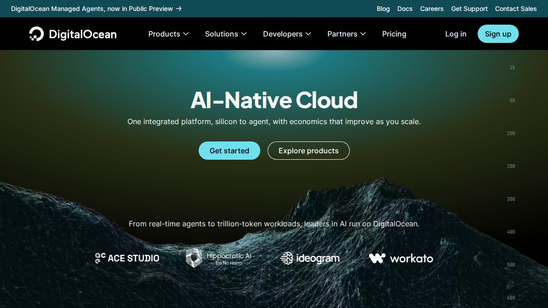Open the workato customer logo
Viewport: 548px width, 308px height.
[401, 258]
